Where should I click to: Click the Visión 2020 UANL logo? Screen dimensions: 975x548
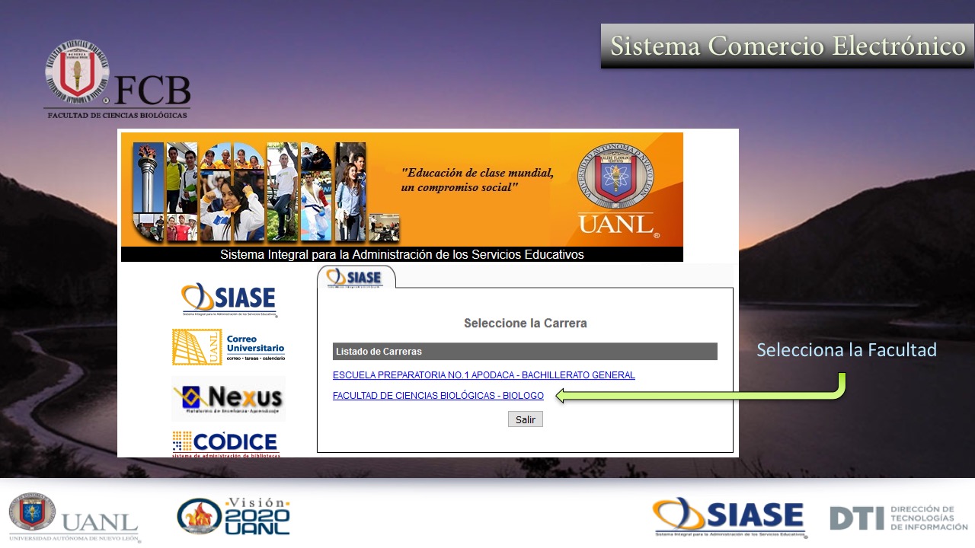tap(234, 516)
